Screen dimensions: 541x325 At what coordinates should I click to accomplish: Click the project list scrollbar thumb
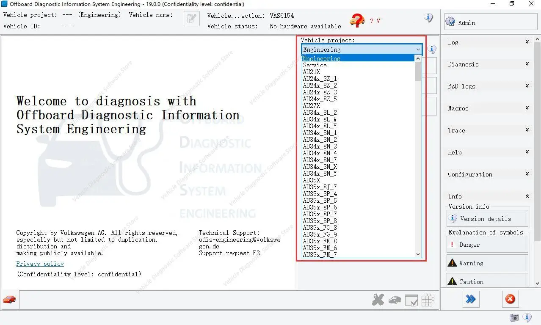418,71
